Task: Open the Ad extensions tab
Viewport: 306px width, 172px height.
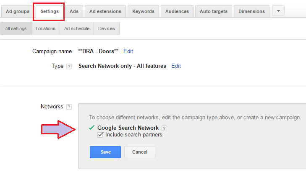Action: [105, 11]
